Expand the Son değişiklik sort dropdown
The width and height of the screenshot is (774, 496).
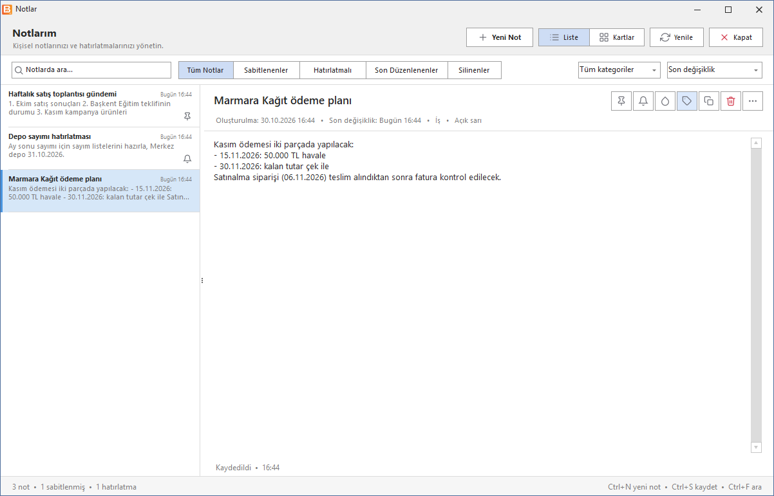(715, 70)
